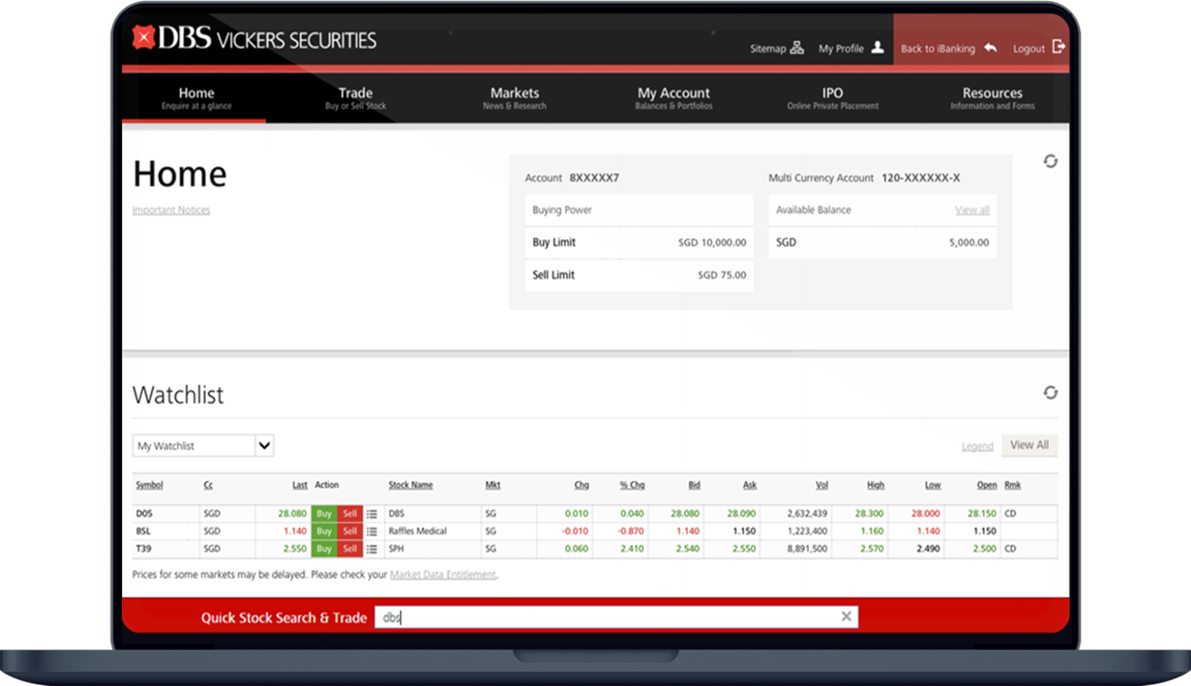Refresh the Watchlist section
Viewport: 1191px width, 686px height.
tap(1050, 393)
